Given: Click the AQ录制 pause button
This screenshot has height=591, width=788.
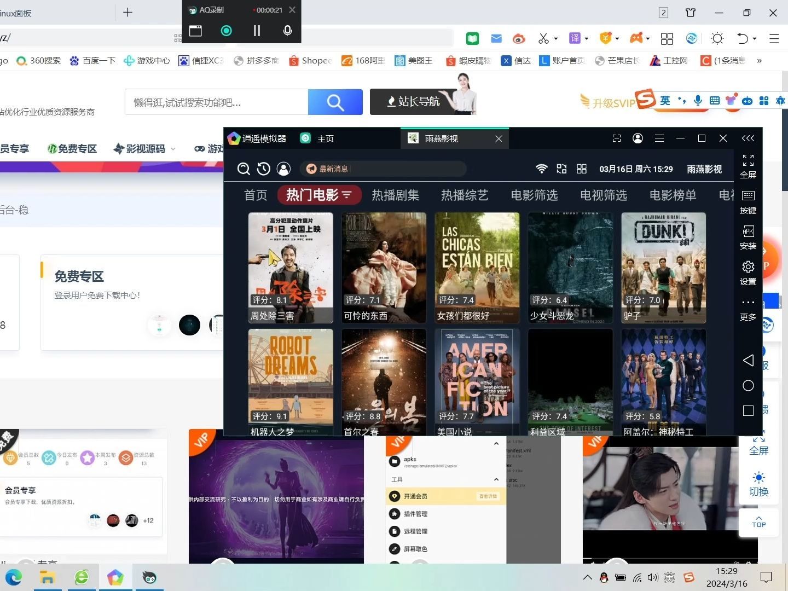Looking at the screenshot, I should [257, 31].
